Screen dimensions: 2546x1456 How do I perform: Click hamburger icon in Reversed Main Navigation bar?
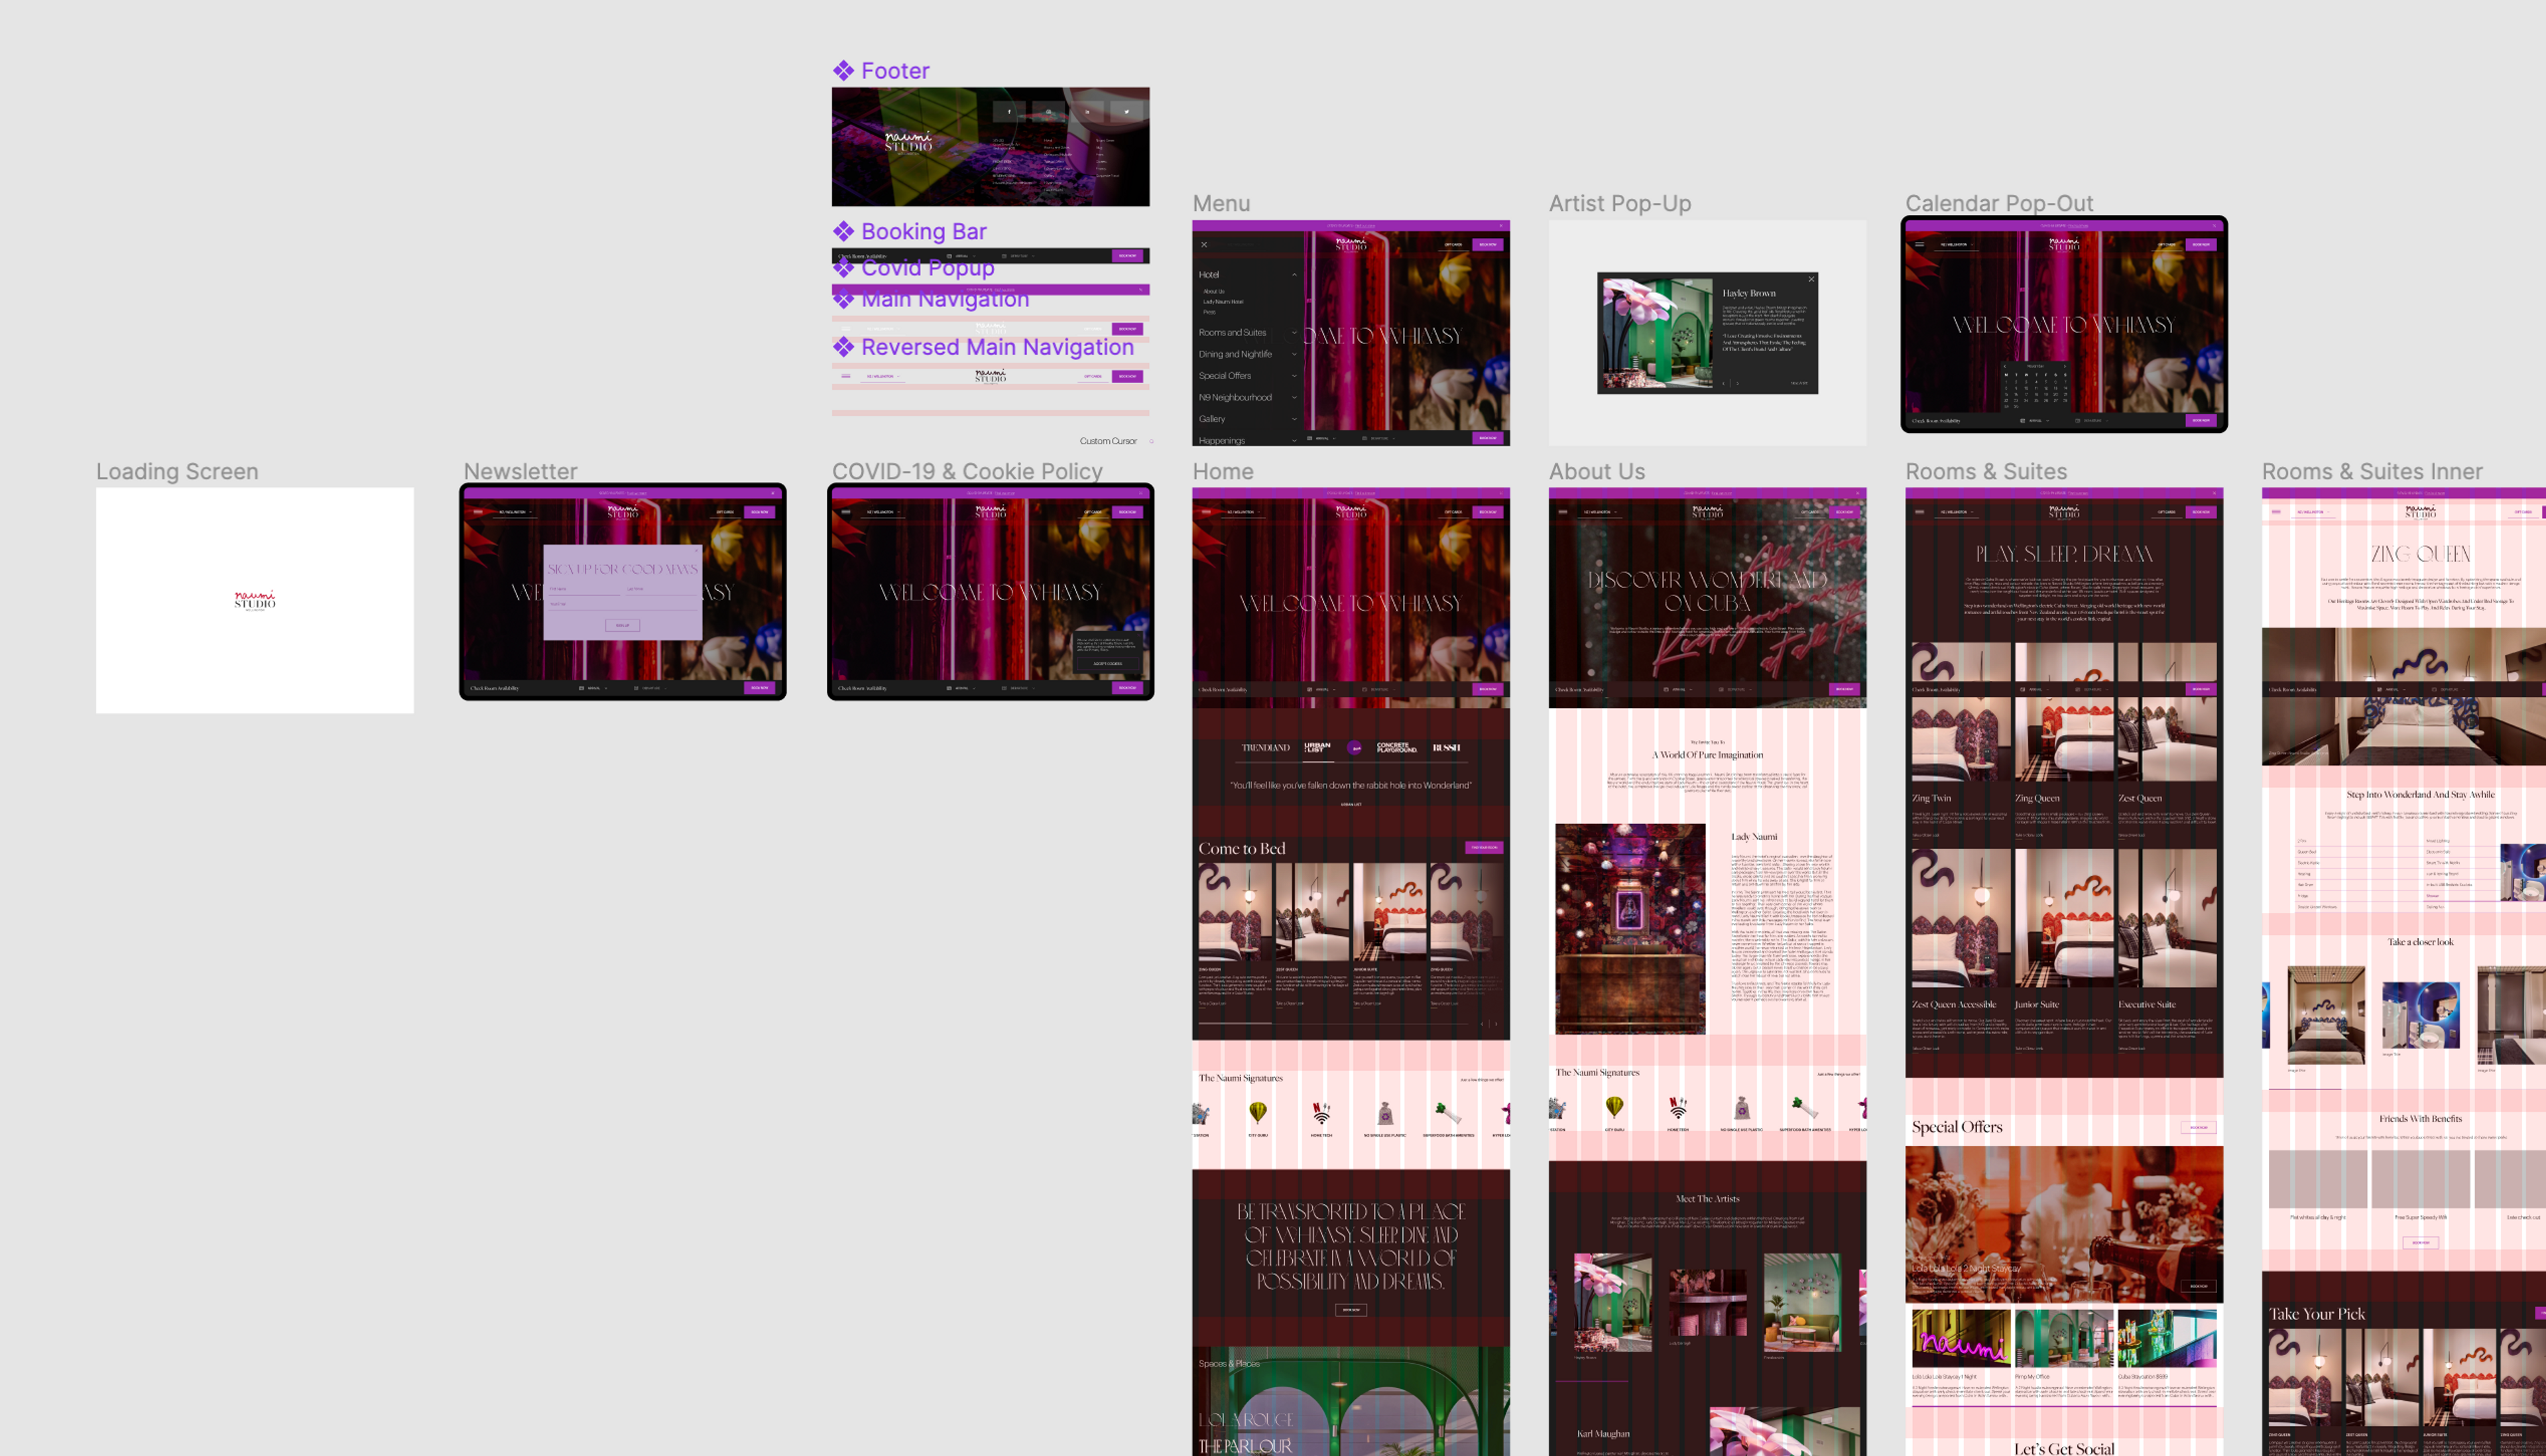[846, 376]
